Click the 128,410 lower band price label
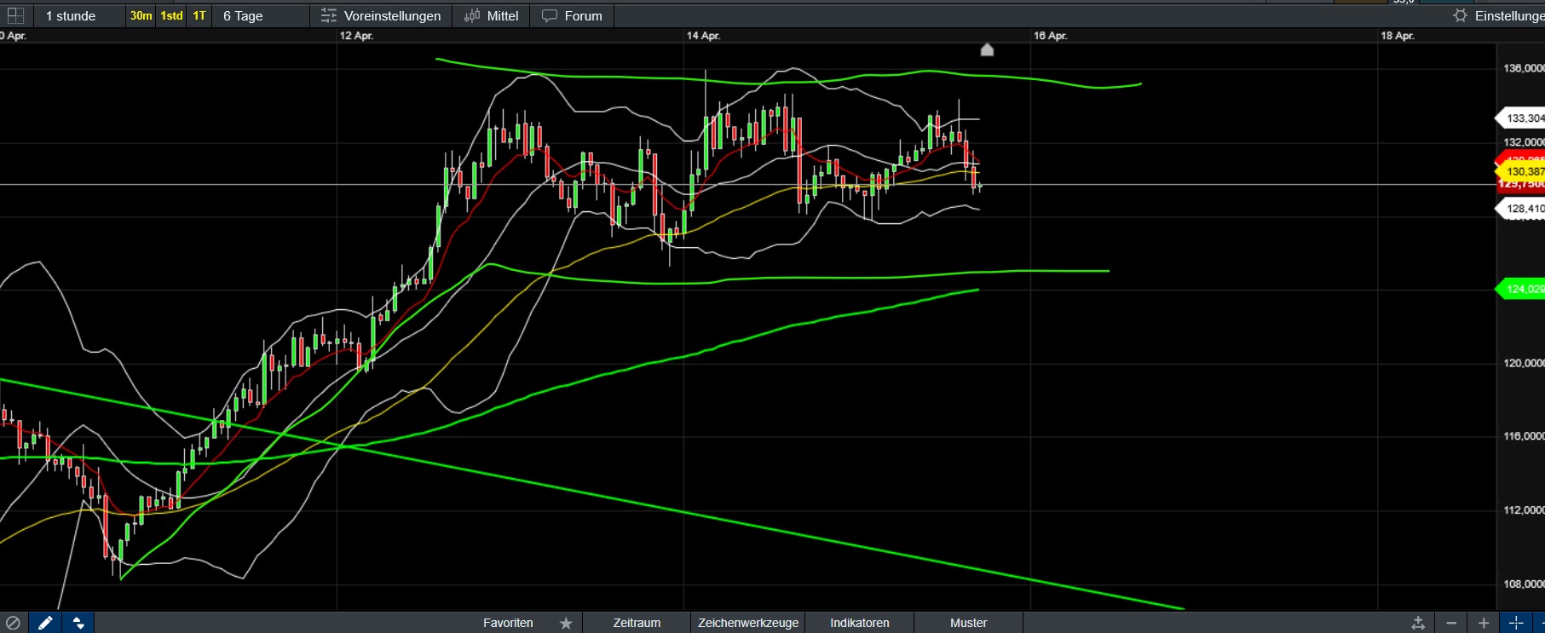Image resolution: width=1545 pixels, height=633 pixels. coord(1521,208)
